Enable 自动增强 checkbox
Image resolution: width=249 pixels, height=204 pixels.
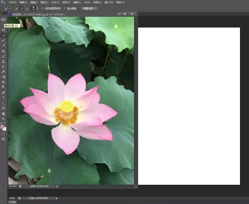pyautogui.click(x=65, y=8)
